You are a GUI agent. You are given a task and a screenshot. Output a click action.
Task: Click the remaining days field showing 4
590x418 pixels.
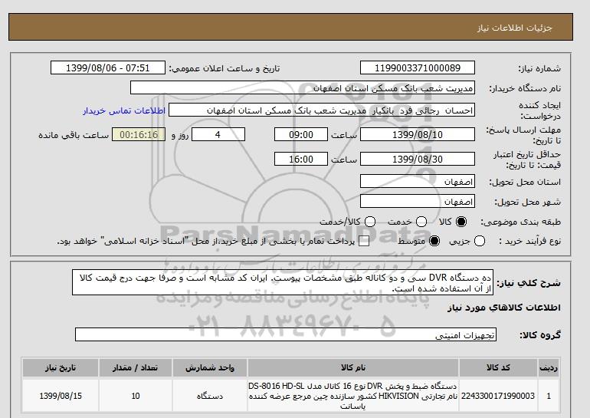pyautogui.click(x=218, y=134)
